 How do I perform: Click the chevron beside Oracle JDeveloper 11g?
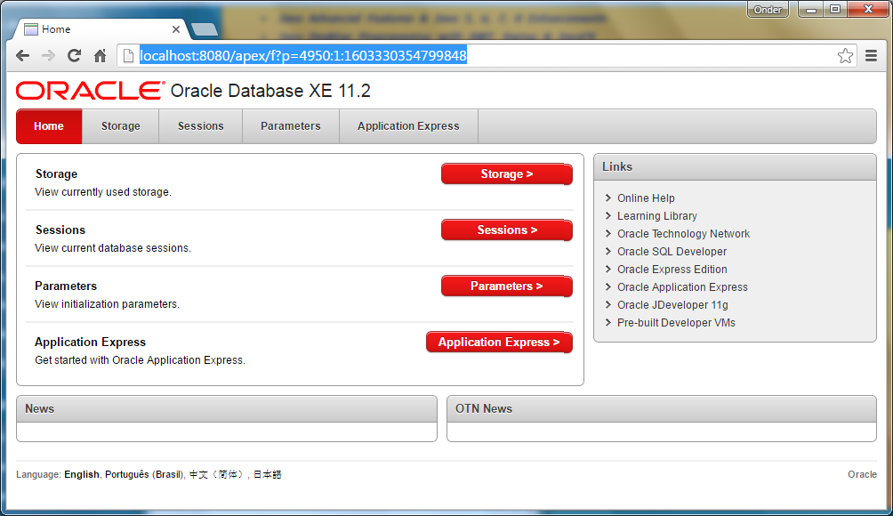(608, 304)
